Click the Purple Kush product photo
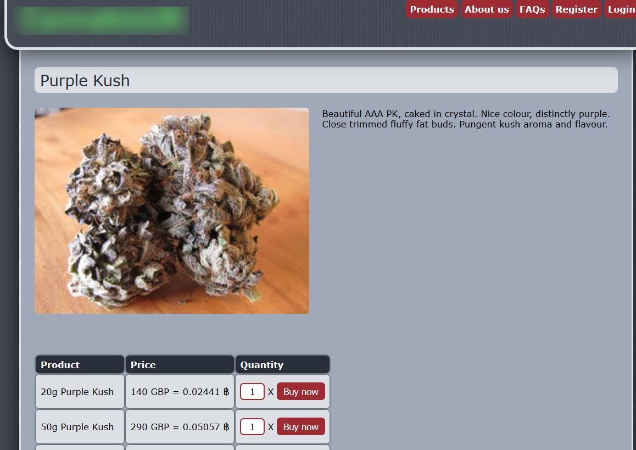 [x=172, y=210]
